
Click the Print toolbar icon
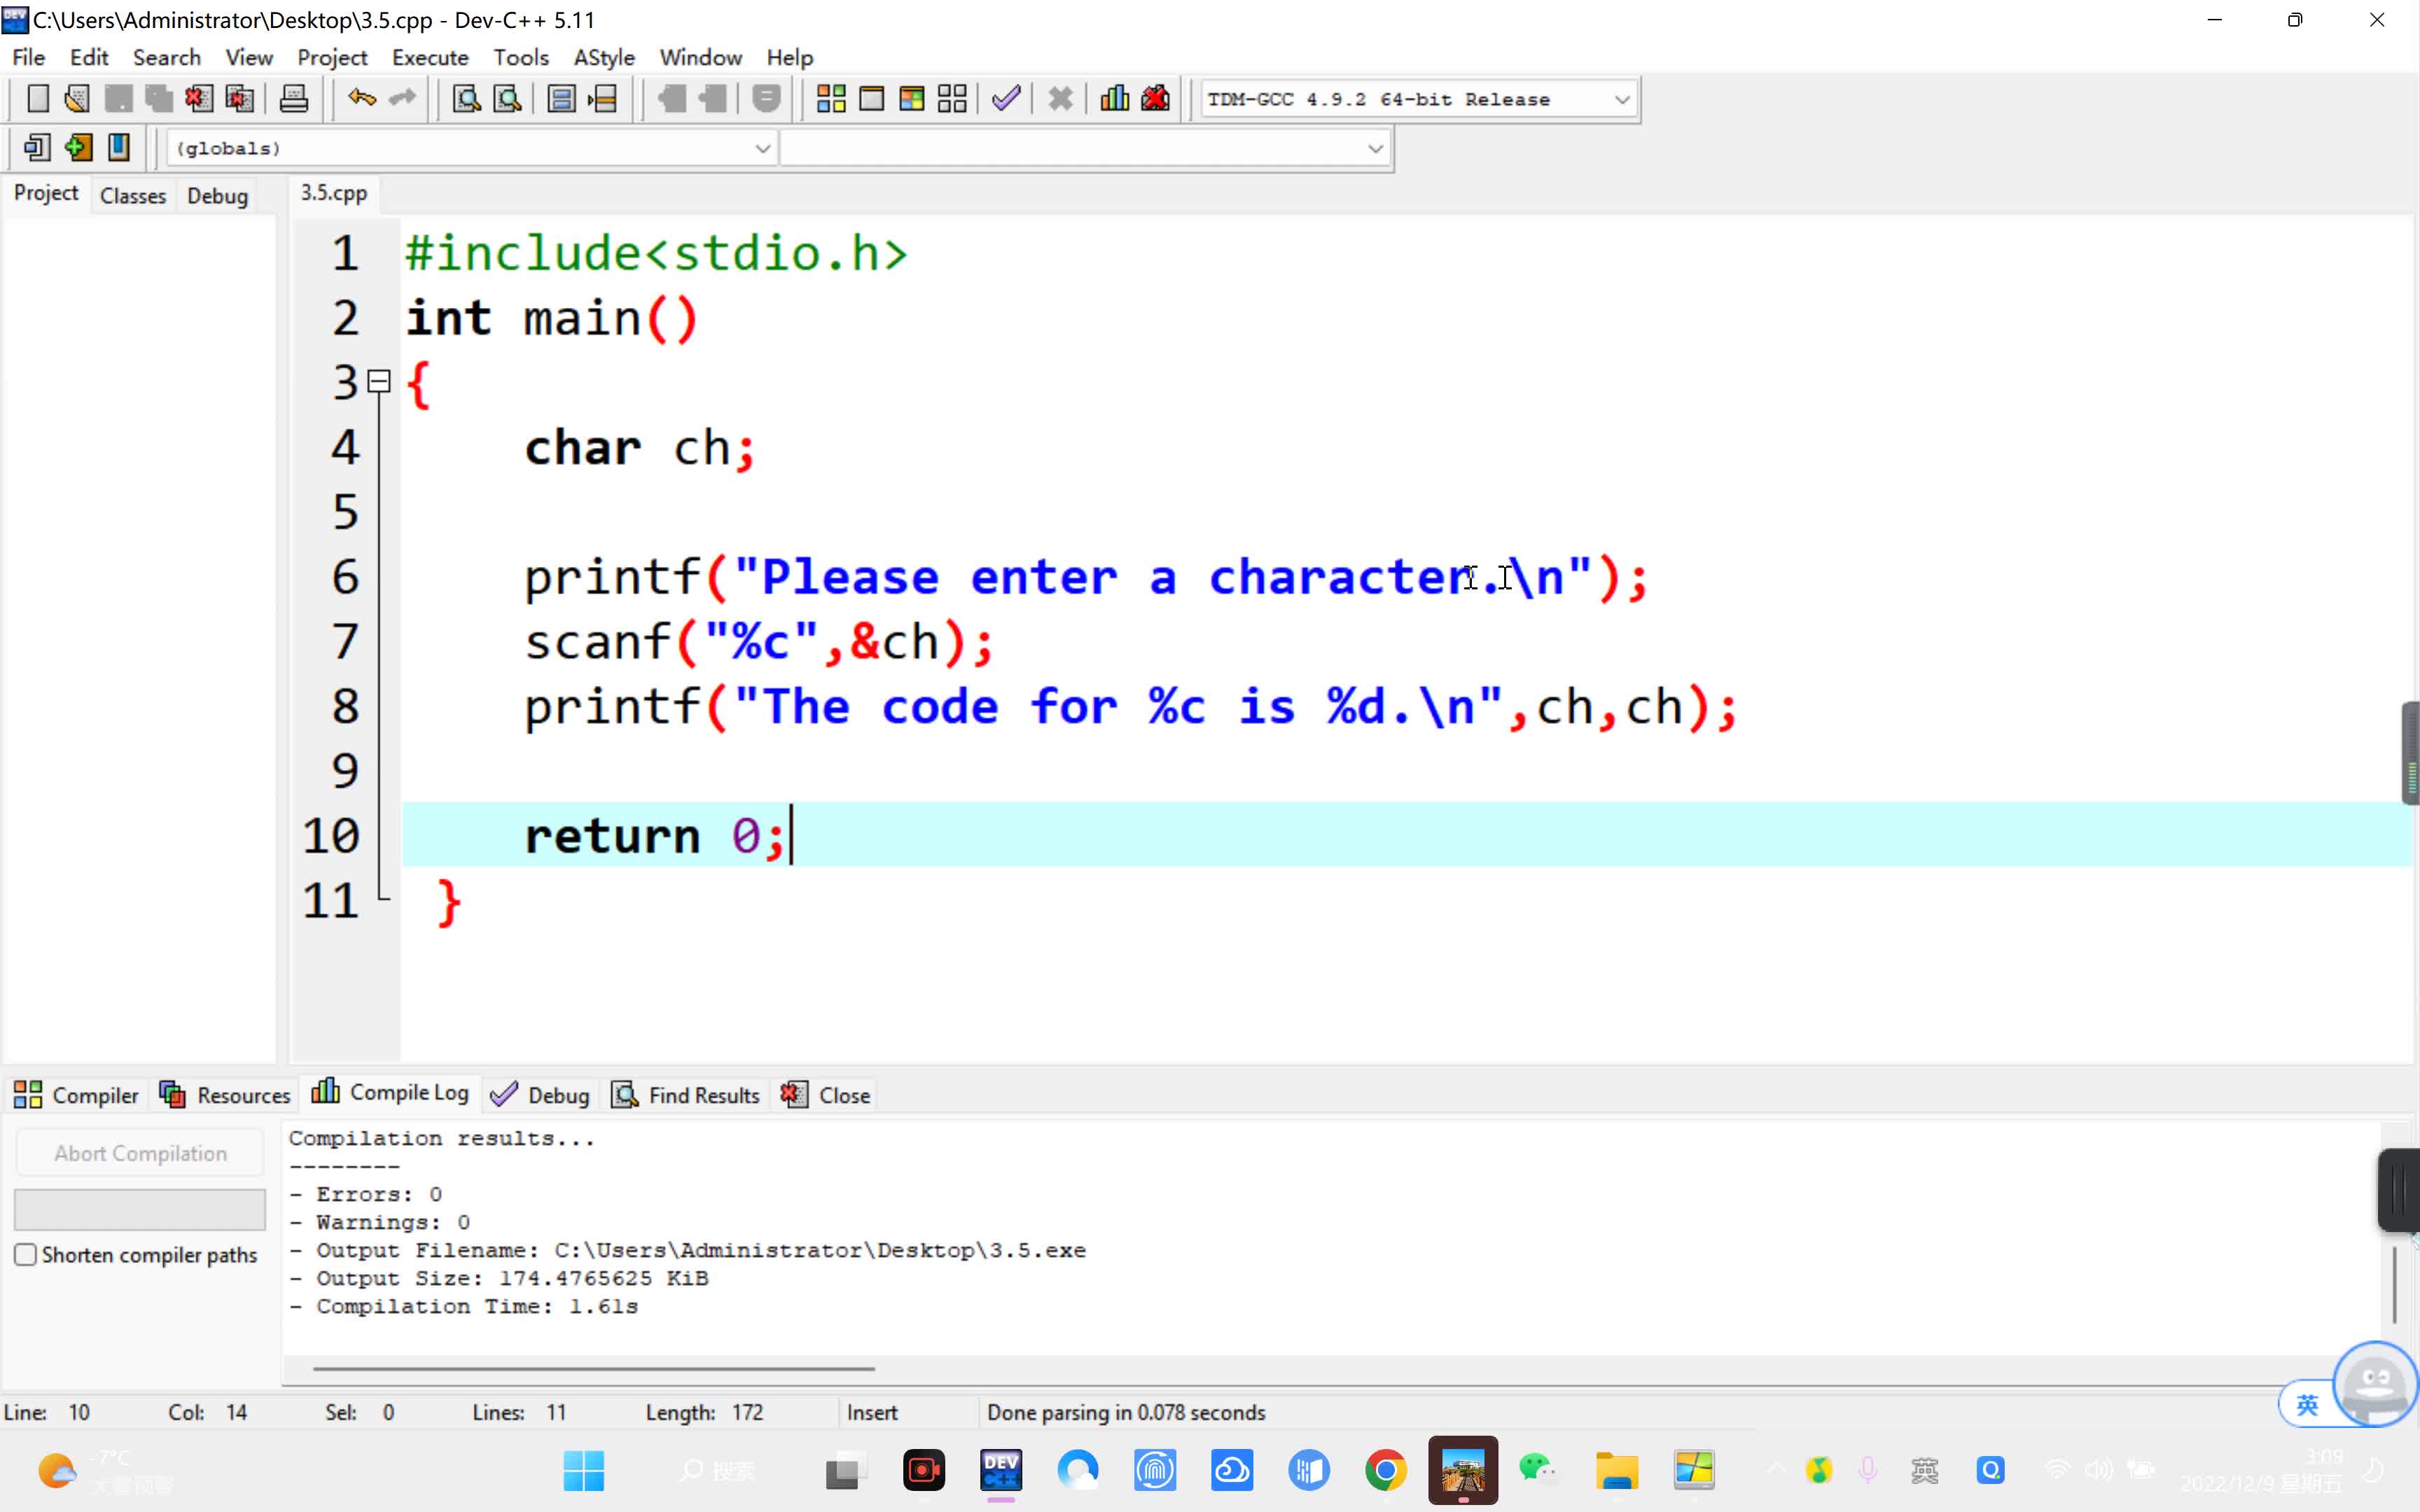[x=293, y=98]
